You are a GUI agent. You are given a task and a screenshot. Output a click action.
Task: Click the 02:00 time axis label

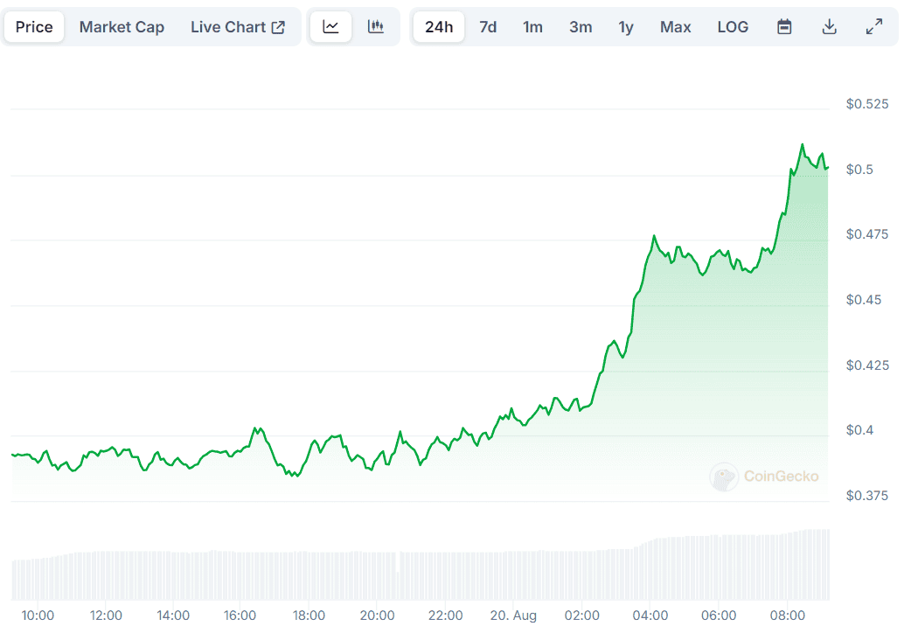click(582, 616)
